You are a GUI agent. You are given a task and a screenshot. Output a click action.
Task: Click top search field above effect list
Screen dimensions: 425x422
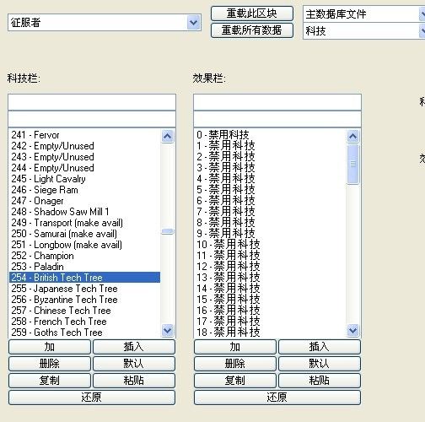tap(277, 102)
